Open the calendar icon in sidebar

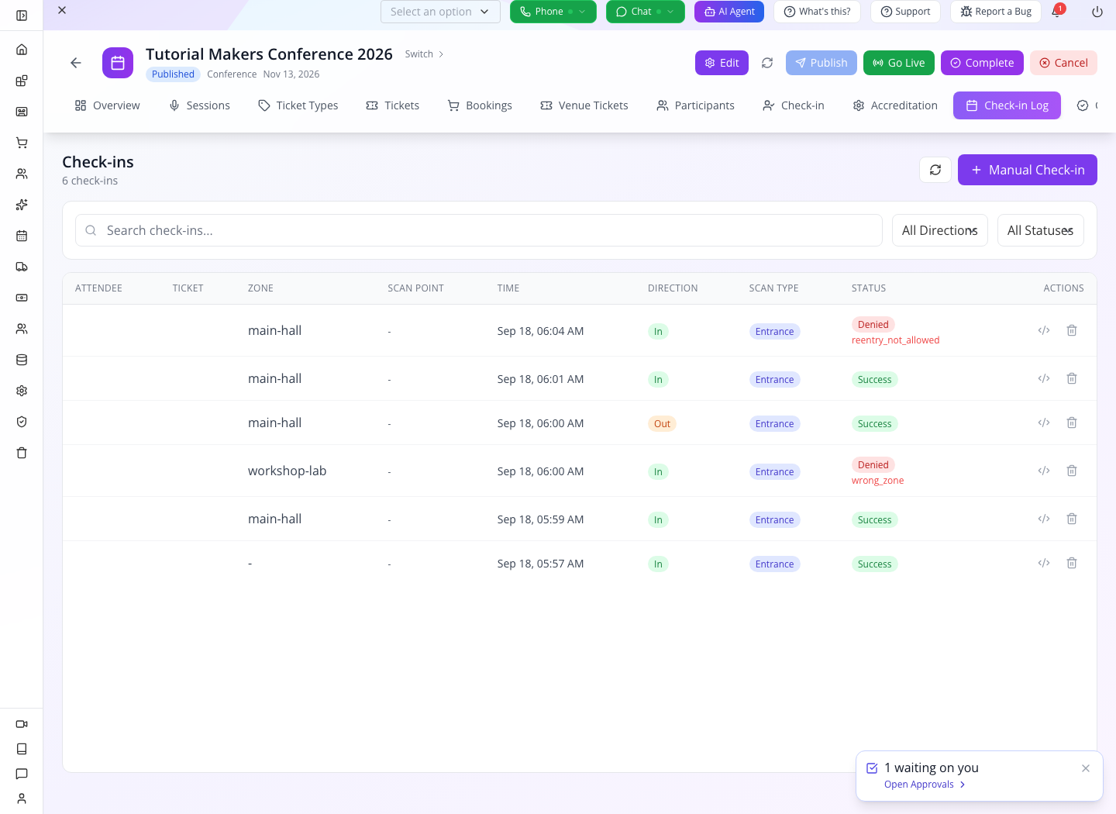pyautogui.click(x=22, y=236)
